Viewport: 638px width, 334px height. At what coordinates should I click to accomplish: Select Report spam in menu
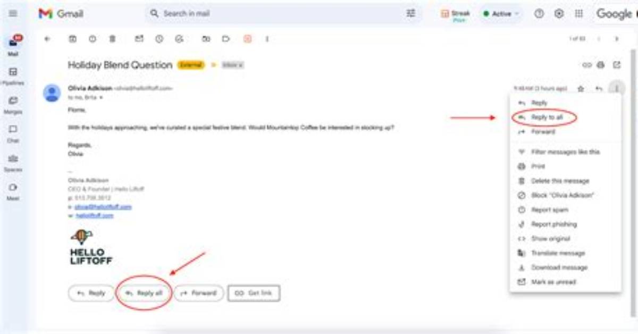click(565, 210)
